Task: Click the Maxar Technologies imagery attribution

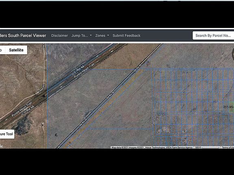Action: point(155,147)
